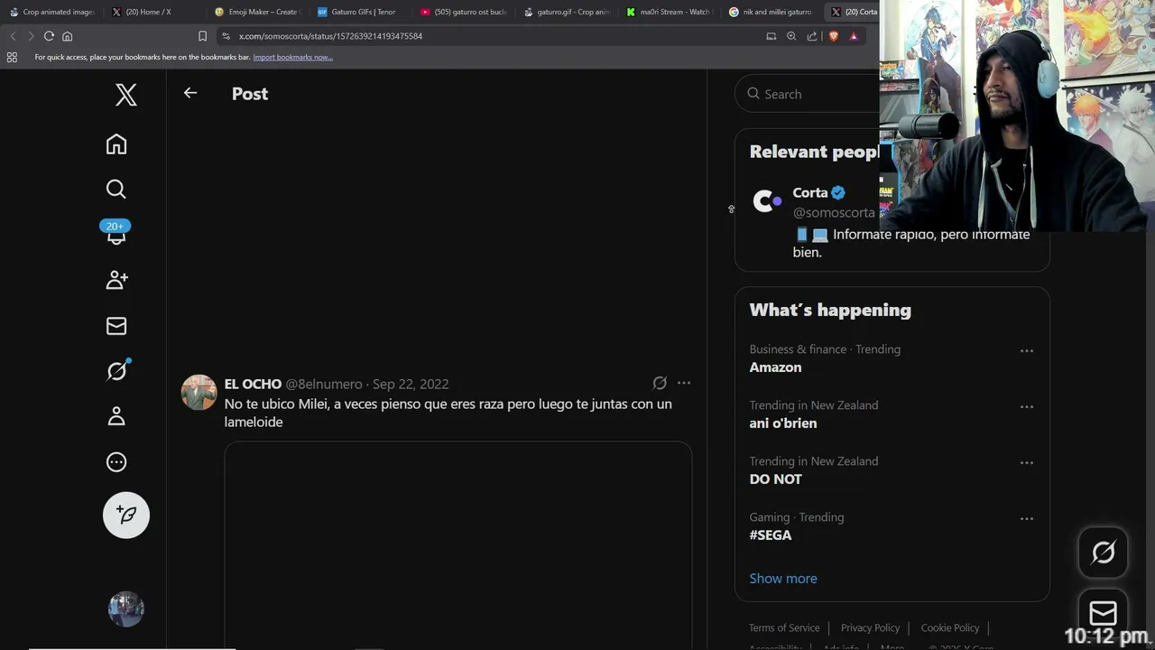Open the More circle menu in sidebar
Viewport: 1155px width, 650px height.
pyautogui.click(x=116, y=462)
